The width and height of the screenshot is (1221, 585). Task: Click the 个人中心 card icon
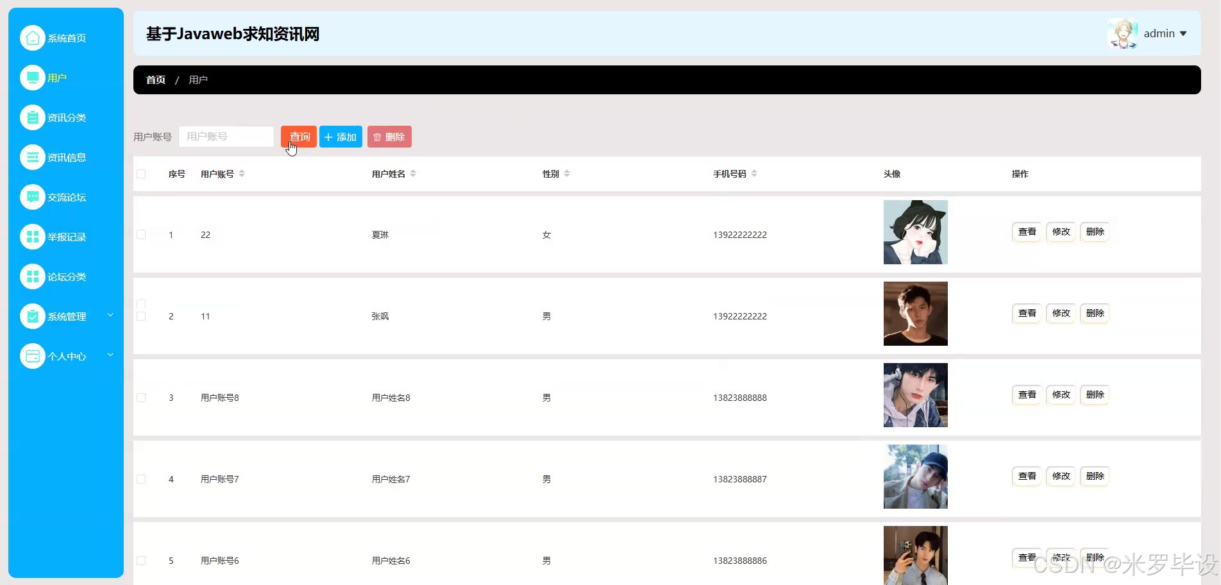33,356
